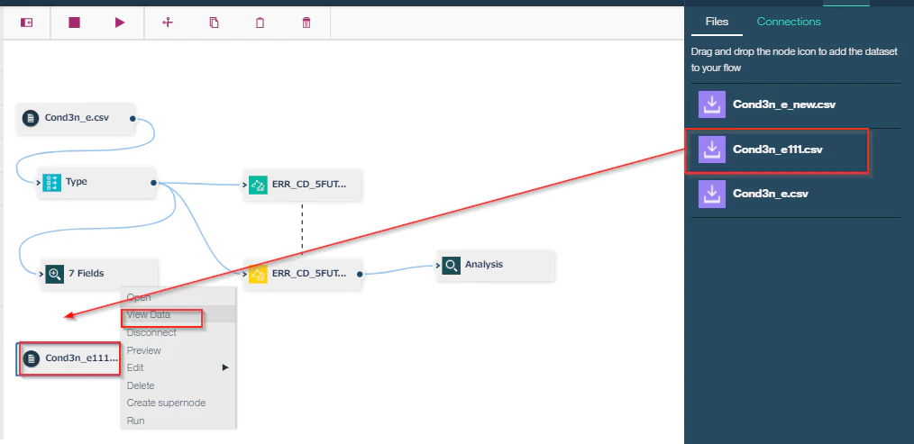
Task: Click the Copy icon in toolbar
Action: pyautogui.click(x=214, y=23)
